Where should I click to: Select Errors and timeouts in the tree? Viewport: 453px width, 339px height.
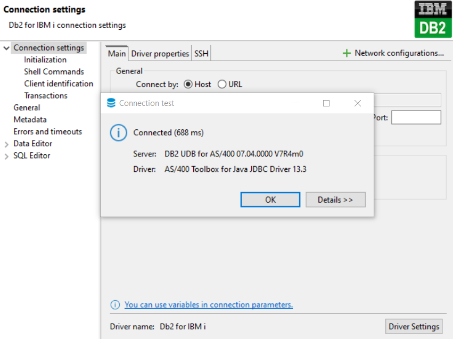pyautogui.click(x=48, y=131)
